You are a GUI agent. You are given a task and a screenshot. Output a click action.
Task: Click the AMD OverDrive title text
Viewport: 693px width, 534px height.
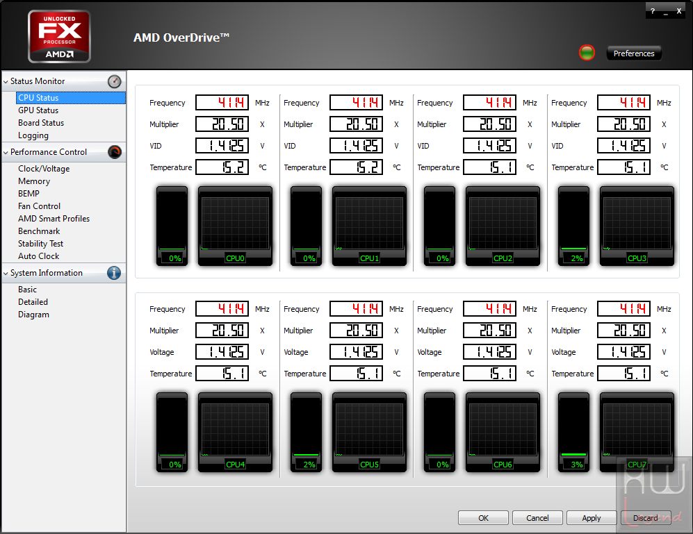click(x=181, y=37)
